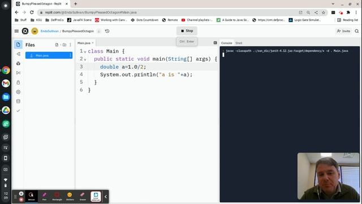Toggle the editor layout icon near console
The width and height of the screenshot is (362, 204).
tap(215, 43)
